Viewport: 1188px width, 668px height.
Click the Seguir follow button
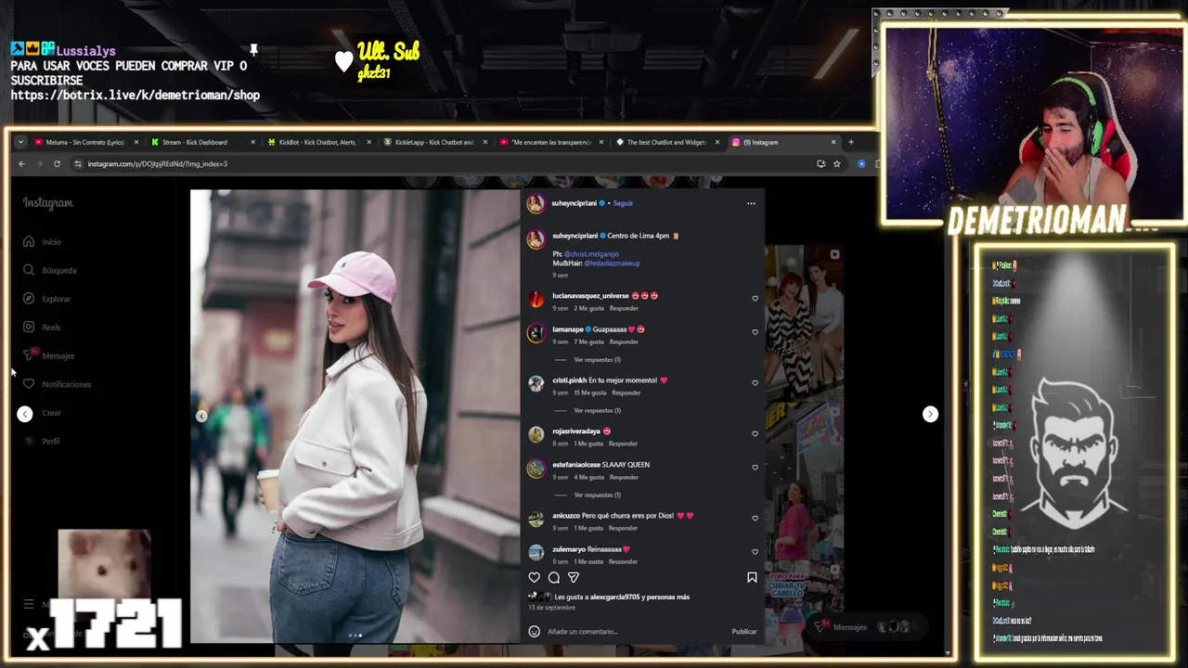pos(623,203)
